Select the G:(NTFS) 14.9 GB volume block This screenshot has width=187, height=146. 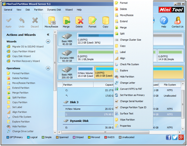[170, 56]
